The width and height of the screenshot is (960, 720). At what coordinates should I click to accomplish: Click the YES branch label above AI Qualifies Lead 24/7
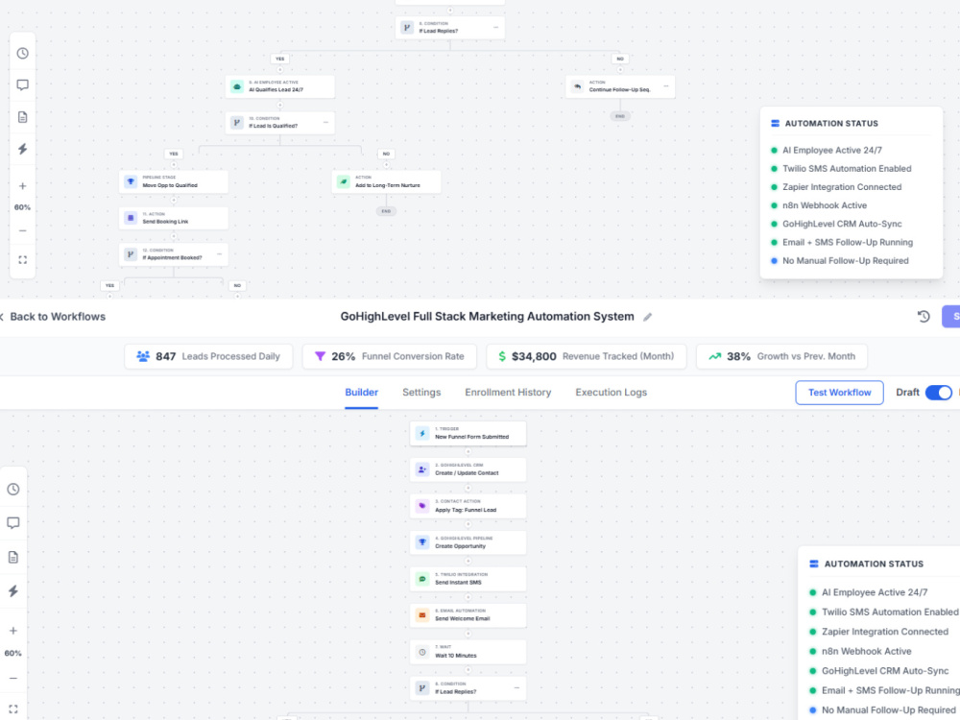point(279,59)
